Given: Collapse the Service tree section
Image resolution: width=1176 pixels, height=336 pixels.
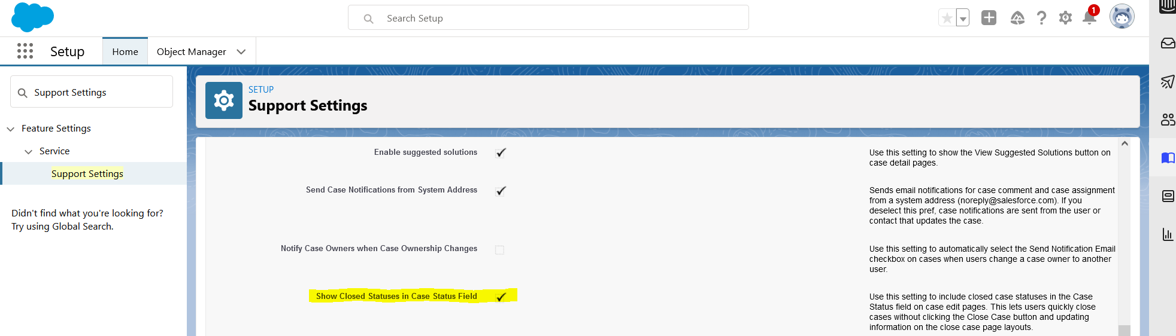Looking at the screenshot, I should click(x=28, y=152).
